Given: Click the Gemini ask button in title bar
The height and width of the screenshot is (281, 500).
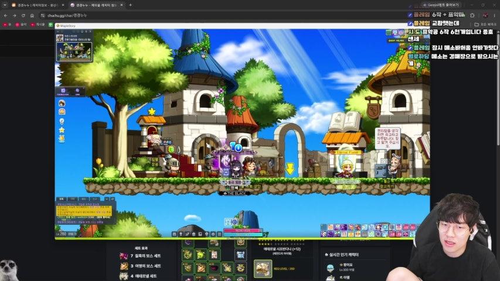Looking at the screenshot, I should [x=441, y=5].
